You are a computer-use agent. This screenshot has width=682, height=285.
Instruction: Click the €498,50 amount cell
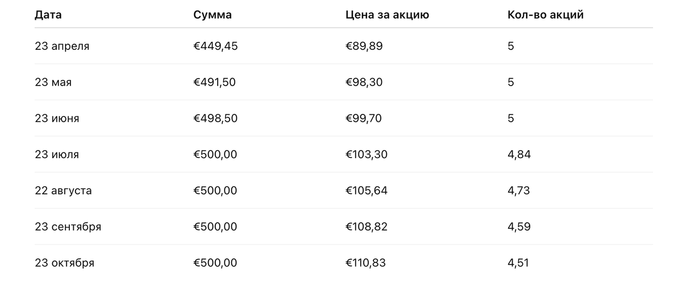pos(215,118)
